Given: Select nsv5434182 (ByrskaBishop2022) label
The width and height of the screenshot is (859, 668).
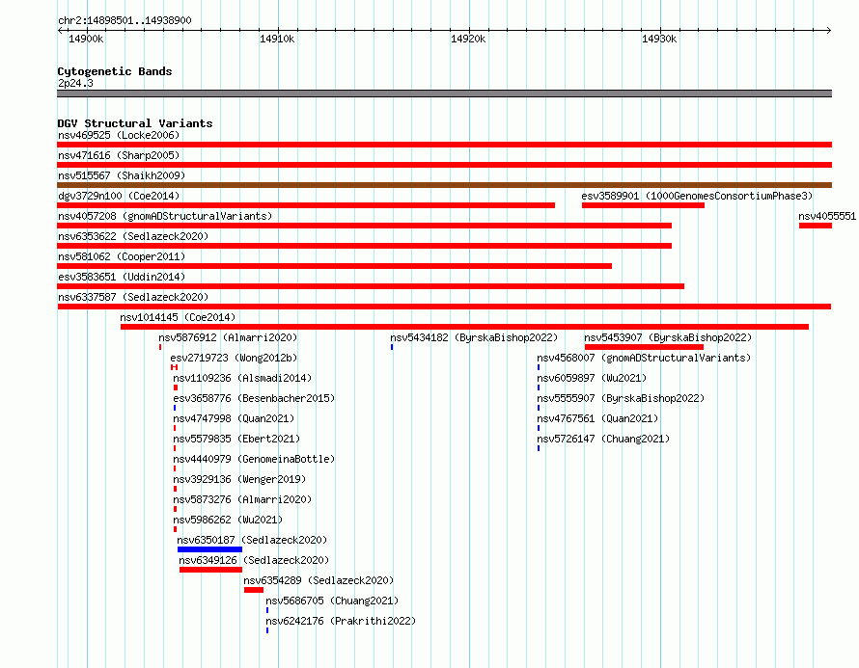Looking at the screenshot, I should 474,337.
